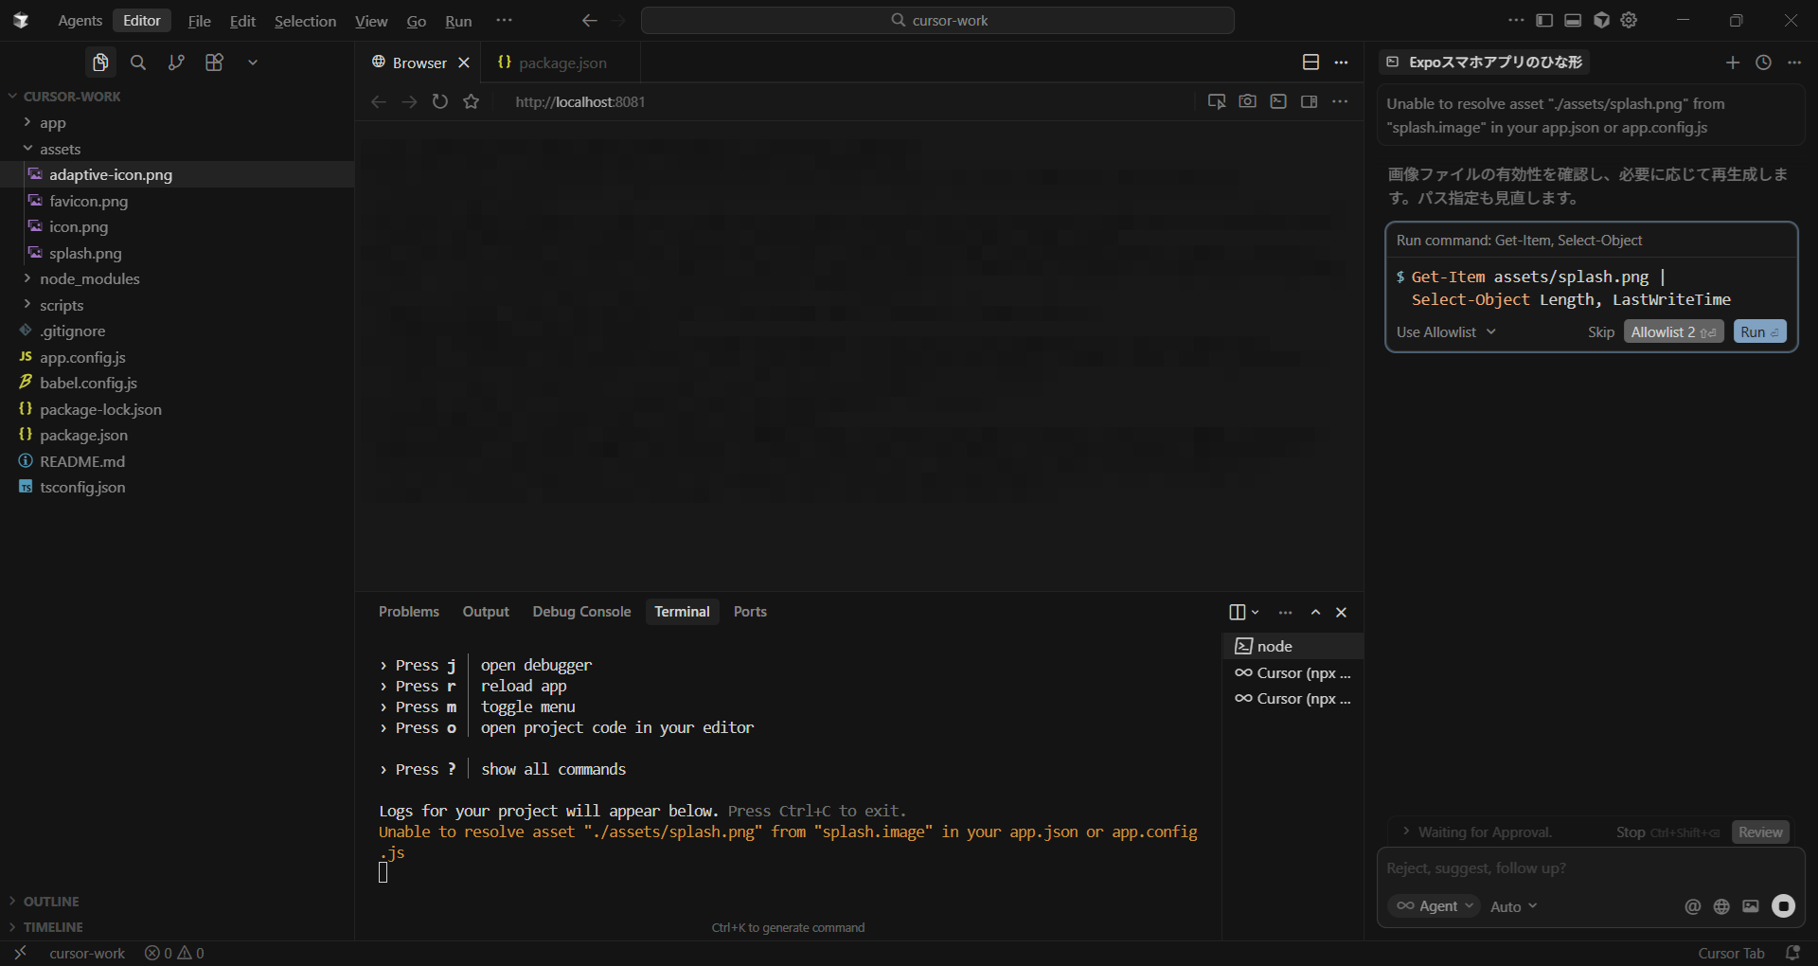Take a browser screenshot with camera icon
1818x966 pixels.
(1247, 101)
